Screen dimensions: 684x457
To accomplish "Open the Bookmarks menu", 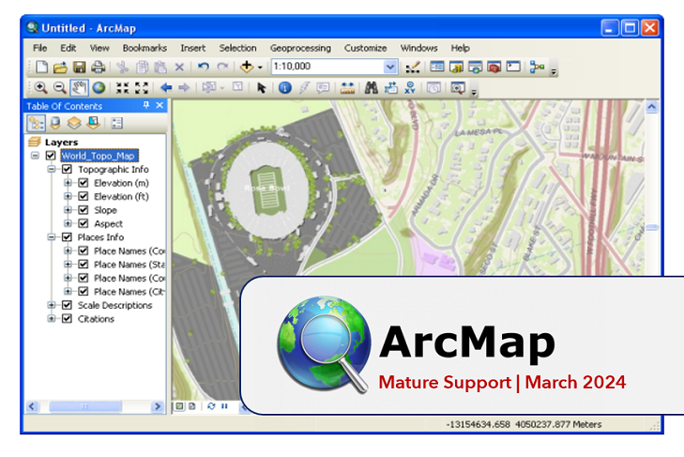I will click(x=144, y=48).
